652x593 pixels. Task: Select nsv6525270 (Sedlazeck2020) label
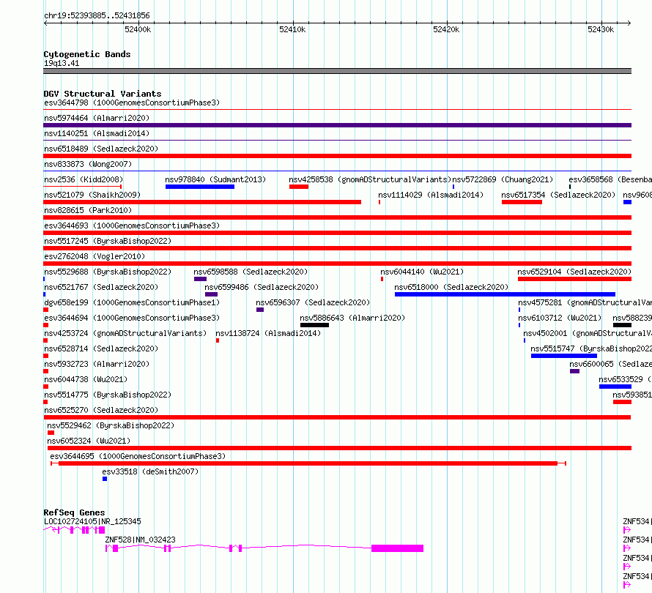click(101, 410)
